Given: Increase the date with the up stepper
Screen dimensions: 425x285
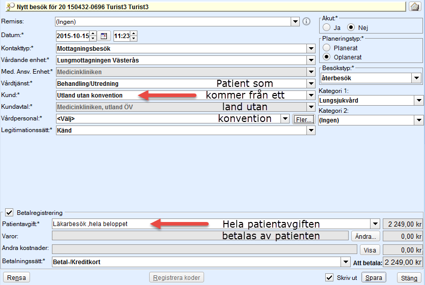Looking at the screenshot, I should (x=93, y=34).
